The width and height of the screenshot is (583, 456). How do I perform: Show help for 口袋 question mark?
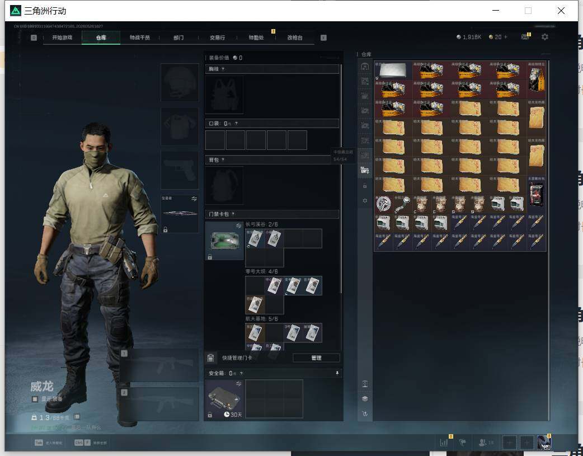pyautogui.click(x=236, y=124)
